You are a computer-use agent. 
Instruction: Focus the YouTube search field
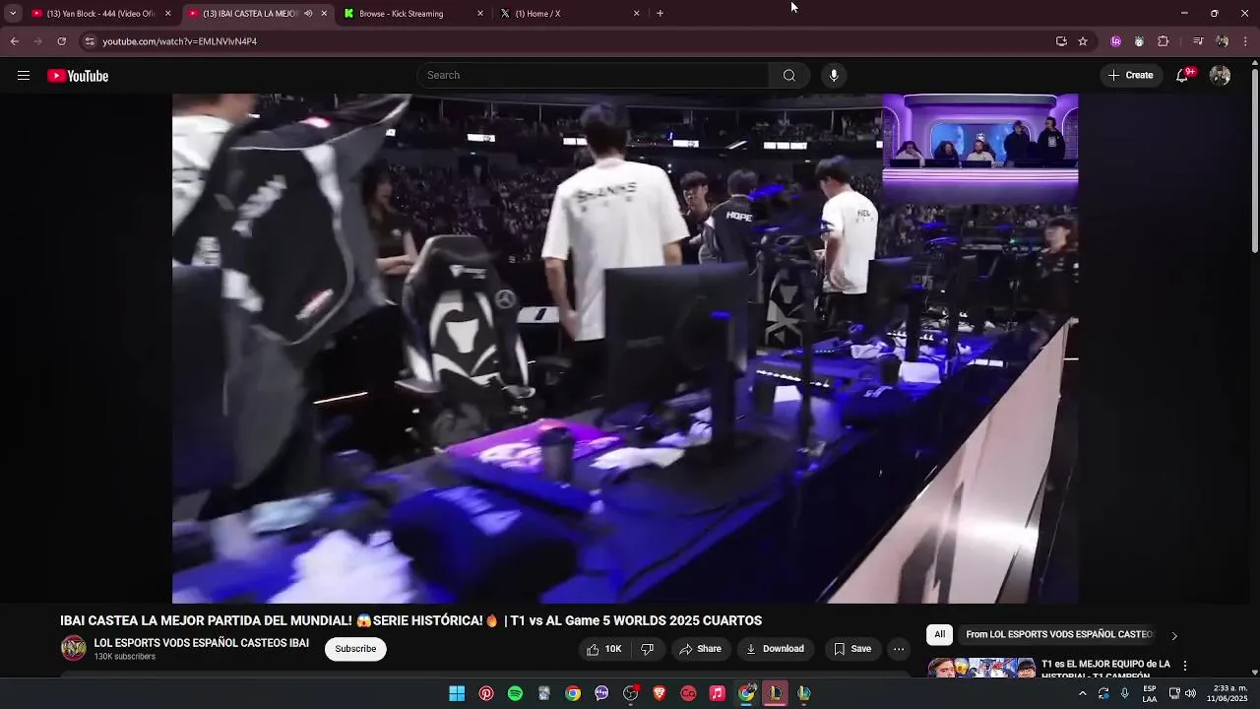click(594, 76)
